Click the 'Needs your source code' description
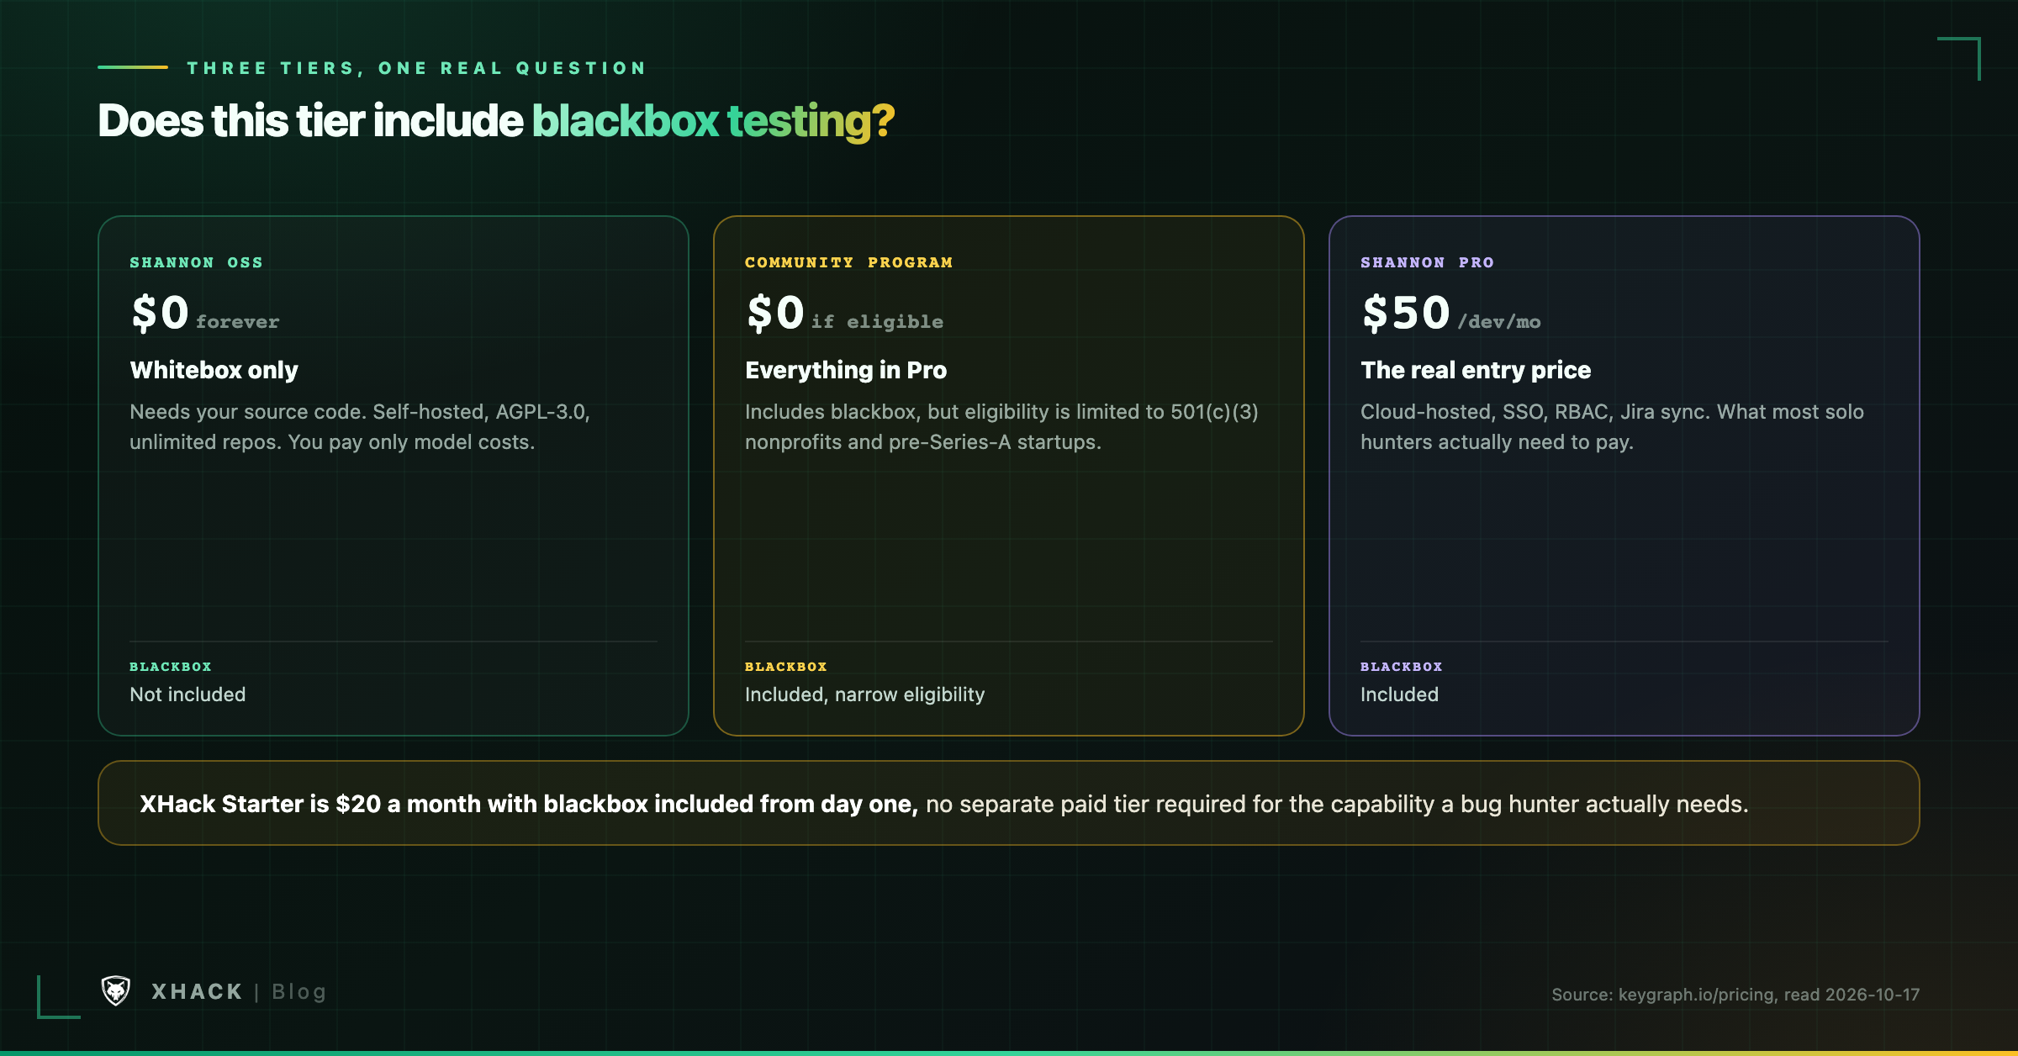2018x1056 pixels. coord(360,427)
